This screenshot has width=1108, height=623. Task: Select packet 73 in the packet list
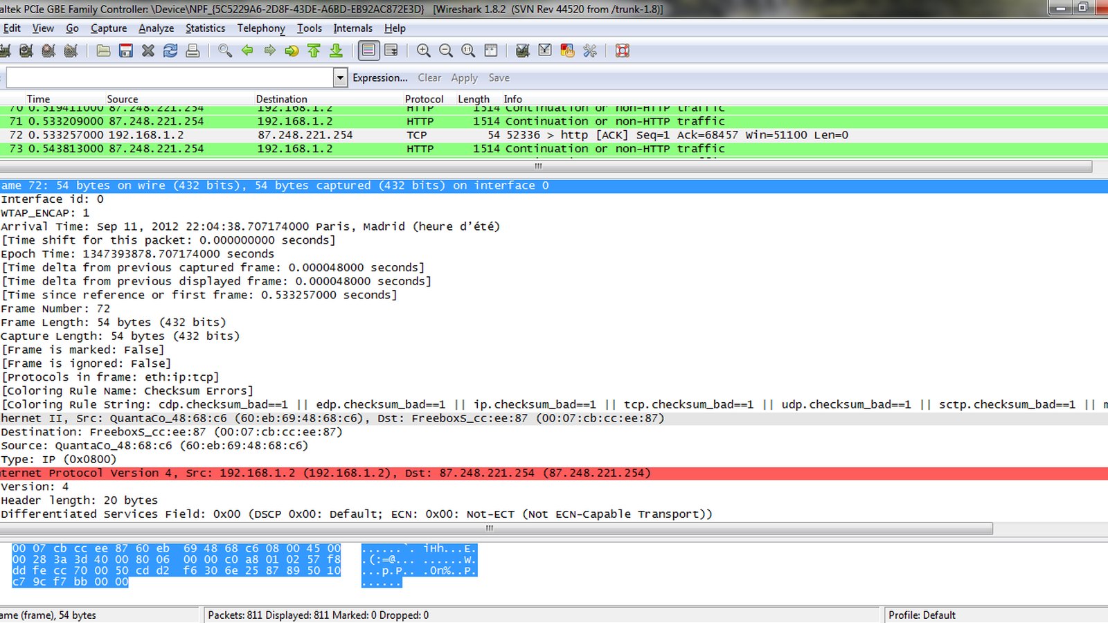[554, 149]
